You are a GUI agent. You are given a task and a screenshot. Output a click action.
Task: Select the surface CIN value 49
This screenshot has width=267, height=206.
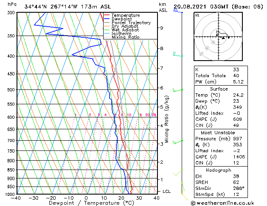(236, 125)
